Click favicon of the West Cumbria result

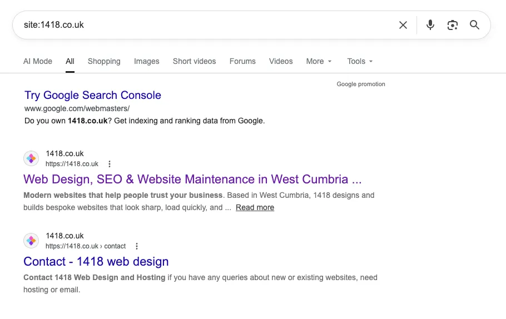click(x=31, y=158)
